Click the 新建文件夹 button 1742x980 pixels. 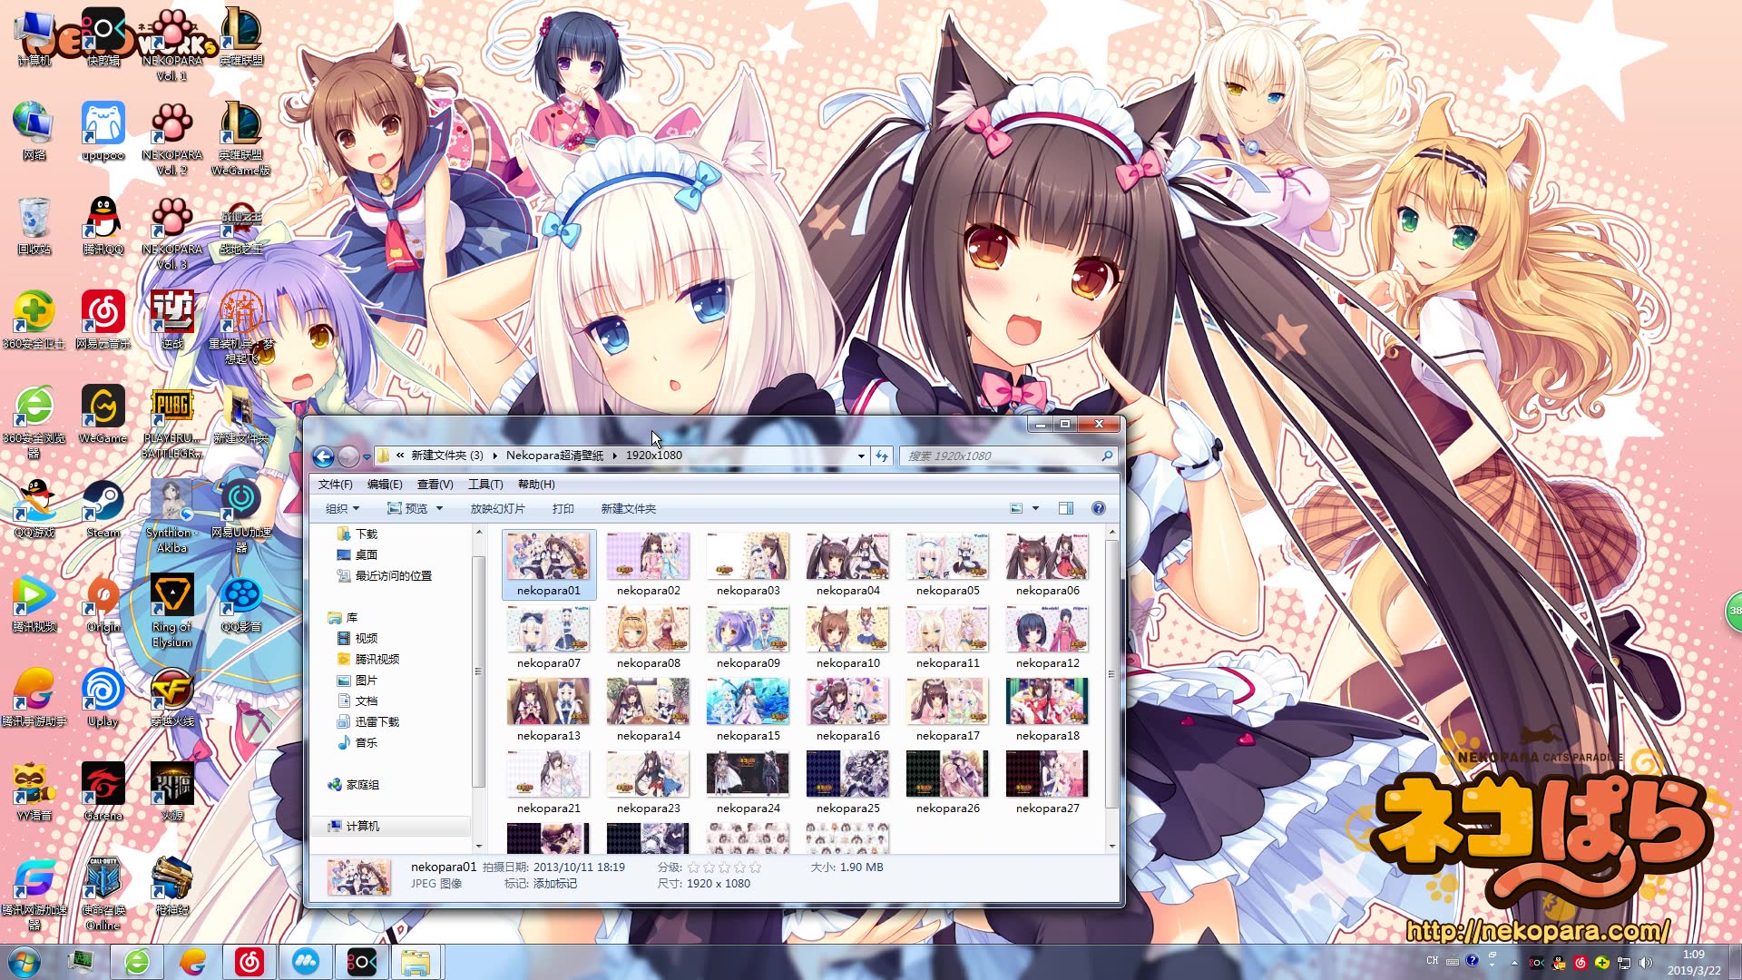point(628,508)
